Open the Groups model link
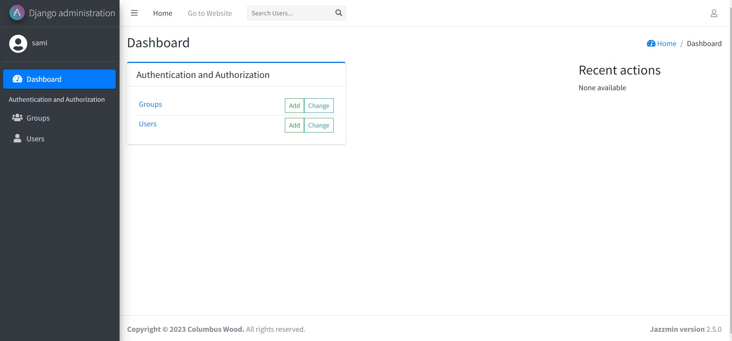 pyautogui.click(x=150, y=104)
